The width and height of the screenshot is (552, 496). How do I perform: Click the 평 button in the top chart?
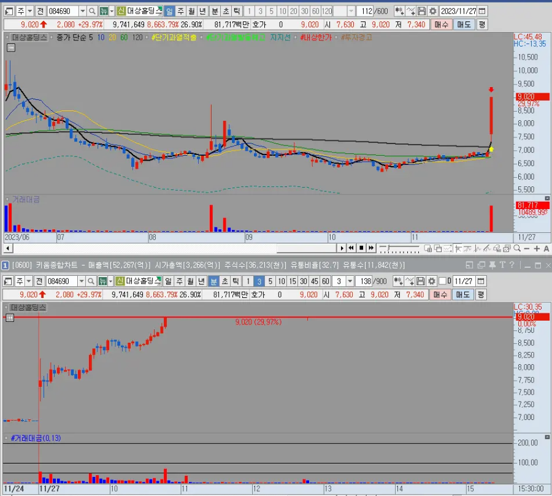[482, 25]
